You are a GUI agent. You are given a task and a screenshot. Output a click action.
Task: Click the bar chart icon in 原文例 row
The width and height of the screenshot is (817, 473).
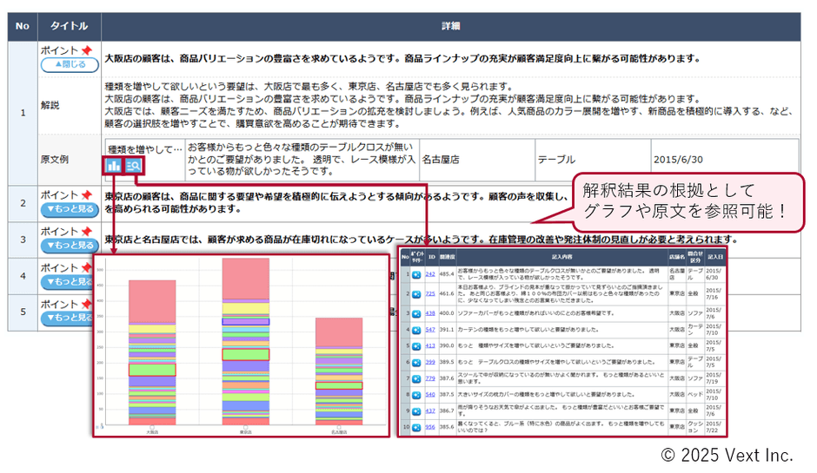pos(114,165)
